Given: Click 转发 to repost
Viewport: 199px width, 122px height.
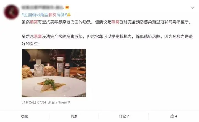Looking at the screenshot, I should tap(74, 116).
